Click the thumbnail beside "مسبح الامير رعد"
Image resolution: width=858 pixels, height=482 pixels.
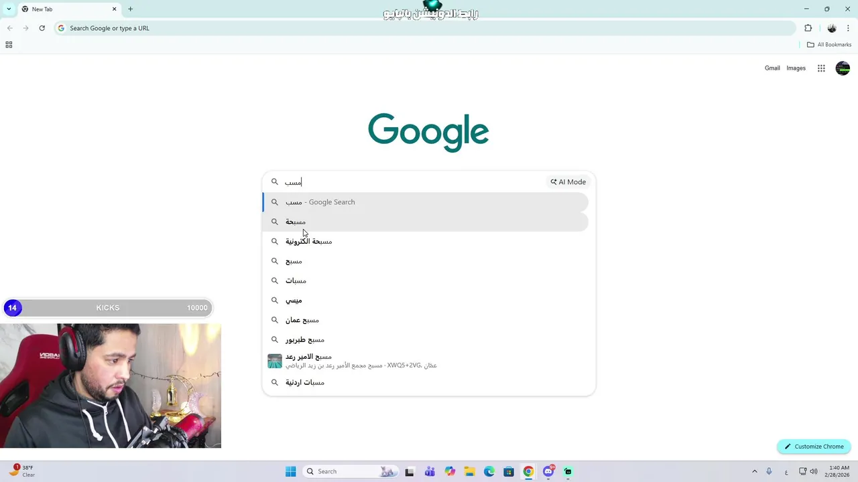tap(275, 361)
